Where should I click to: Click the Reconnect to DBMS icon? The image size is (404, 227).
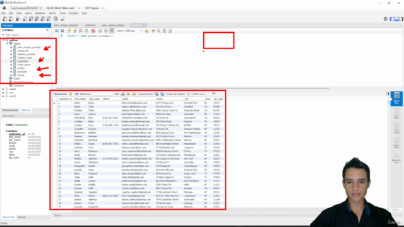62,19
